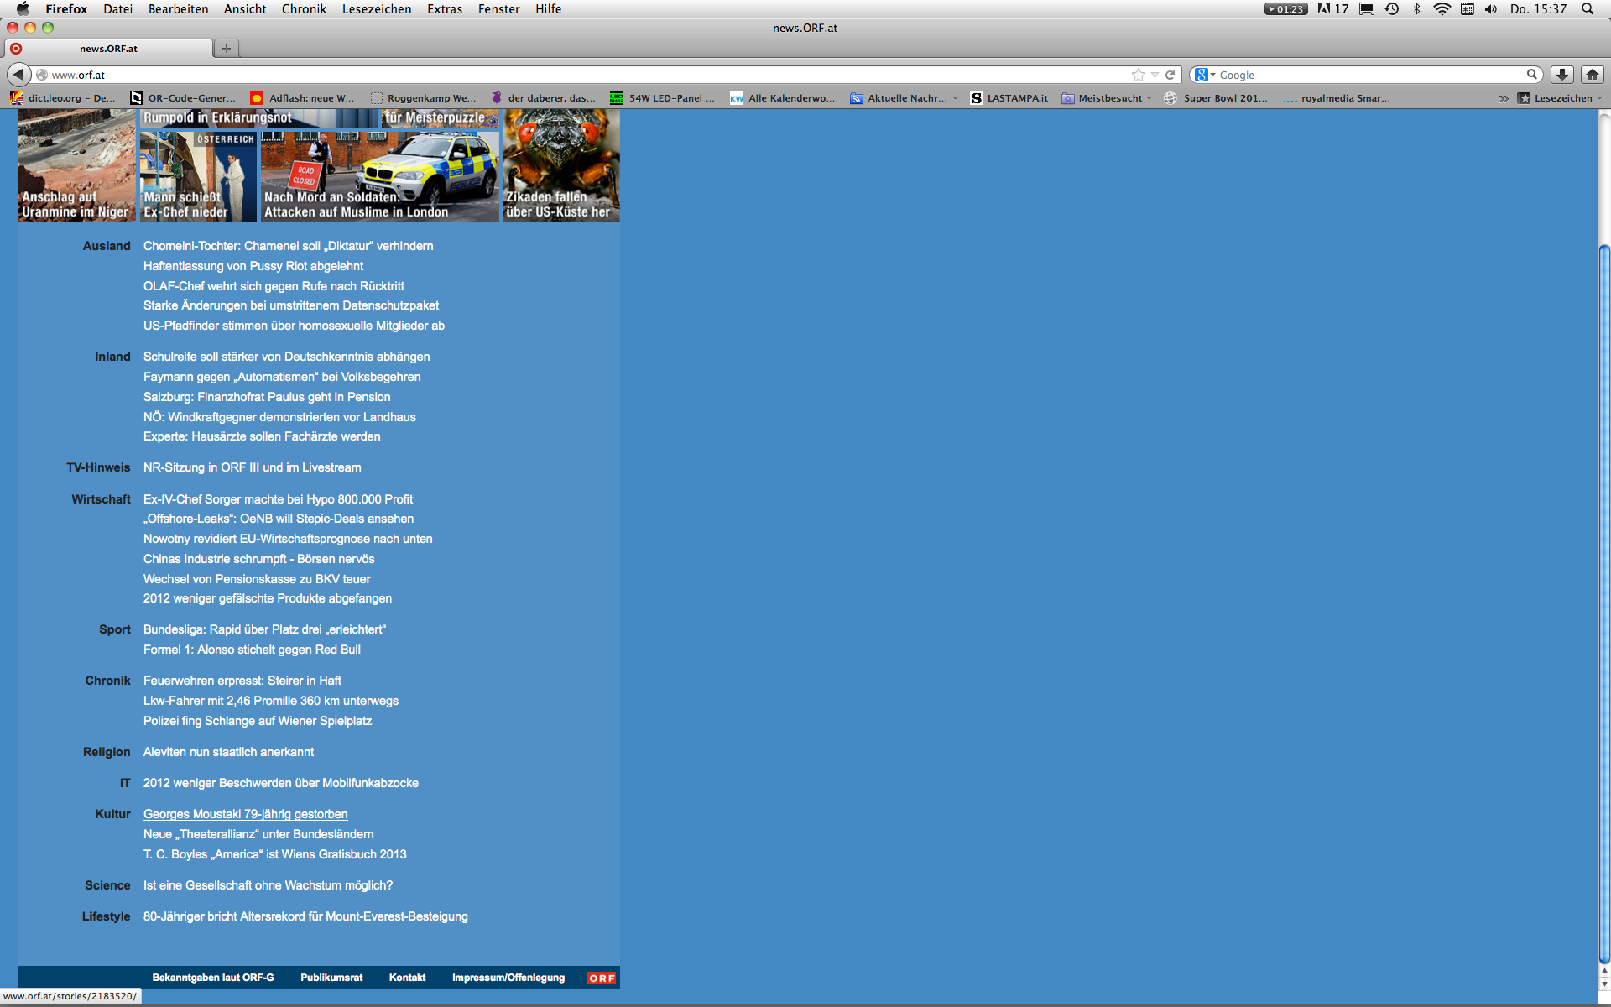This screenshot has width=1611, height=1007.
Task: Open the QR-Code-Generator bookmark
Action: pos(184,98)
